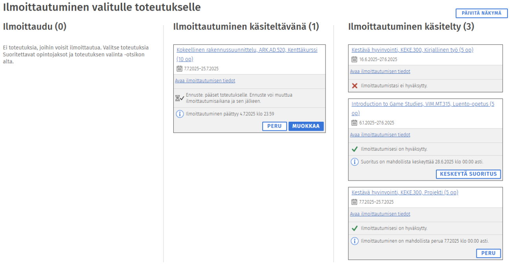Cancel Kestävä hyvinvointi Projekti with Peru button
The height and width of the screenshot is (265, 511).
[488, 253]
